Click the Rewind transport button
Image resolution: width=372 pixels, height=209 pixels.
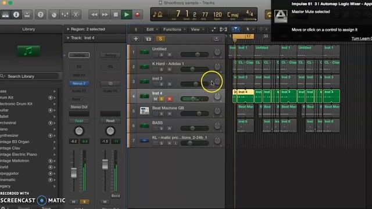tap(94, 15)
